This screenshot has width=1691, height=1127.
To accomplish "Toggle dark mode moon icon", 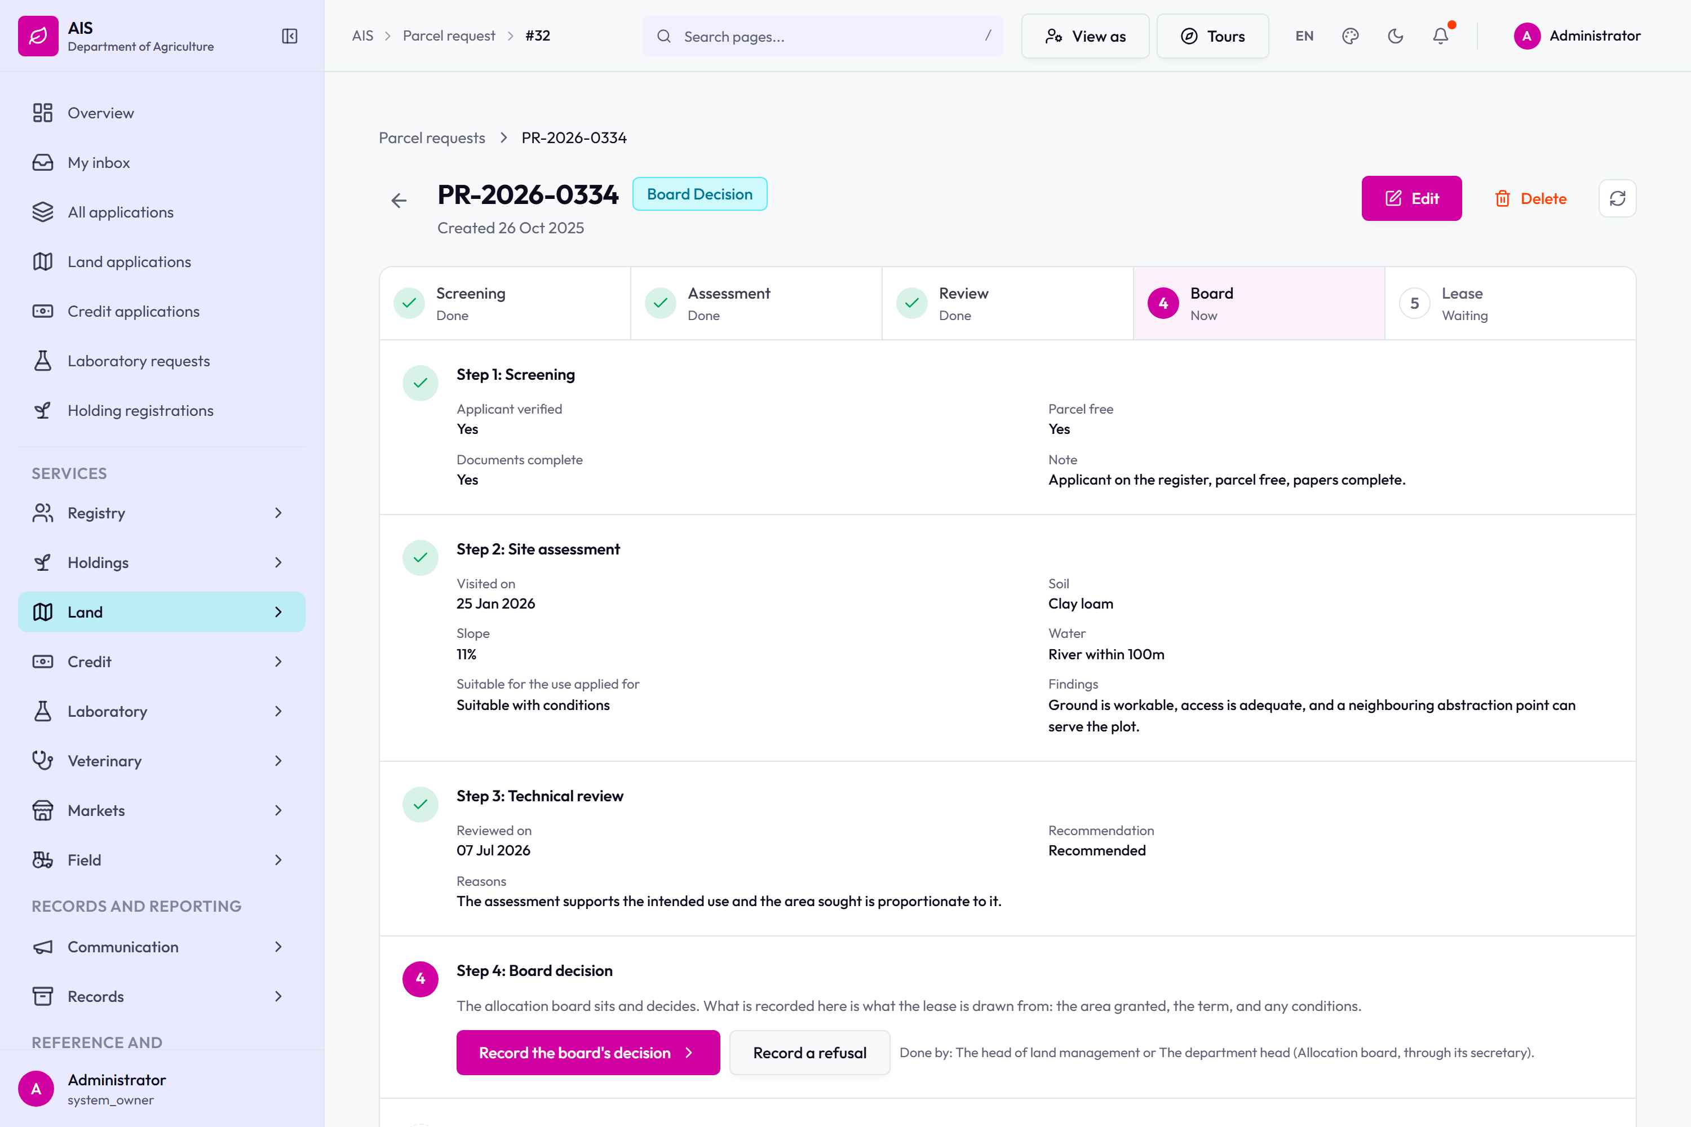I will (1396, 36).
